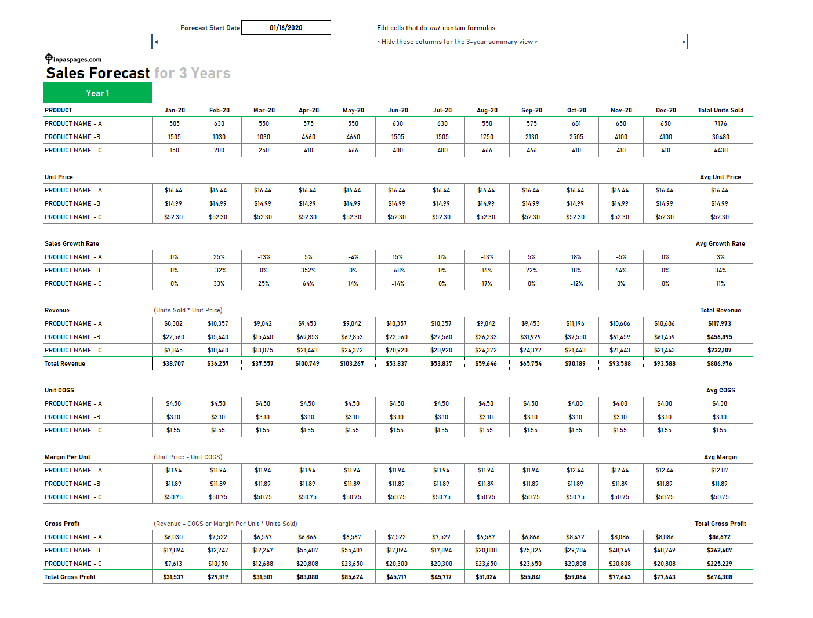Click the 'Total Gross Profit' column heading at right
The image size is (813, 618).
(720, 524)
